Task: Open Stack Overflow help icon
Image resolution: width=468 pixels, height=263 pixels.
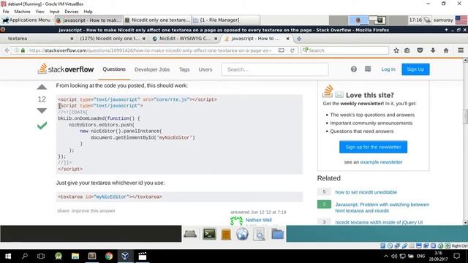Action: (354, 69)
